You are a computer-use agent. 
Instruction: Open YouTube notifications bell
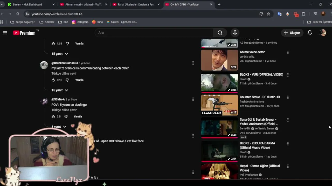click(x=310, y=33)
